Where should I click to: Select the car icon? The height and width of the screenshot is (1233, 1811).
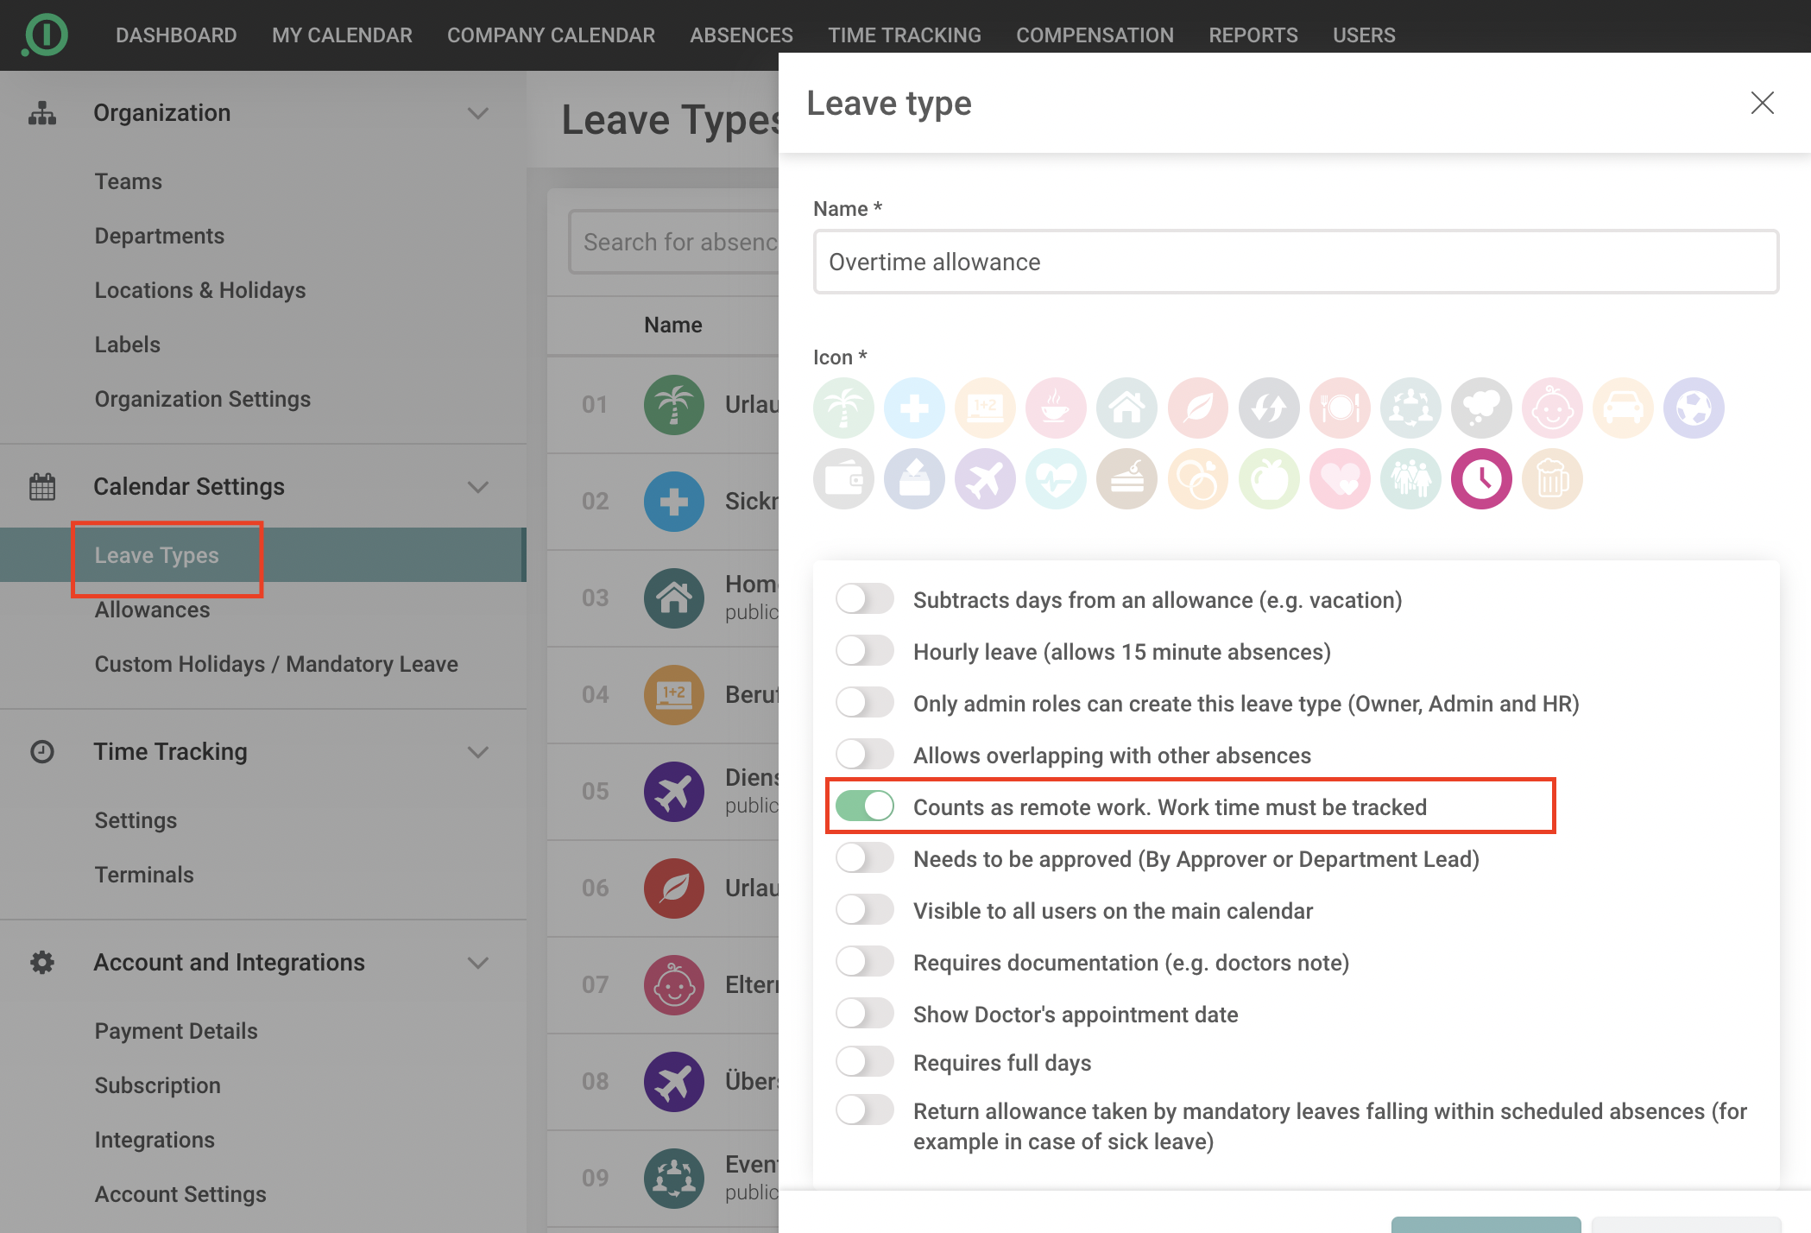coord(1623,408)
